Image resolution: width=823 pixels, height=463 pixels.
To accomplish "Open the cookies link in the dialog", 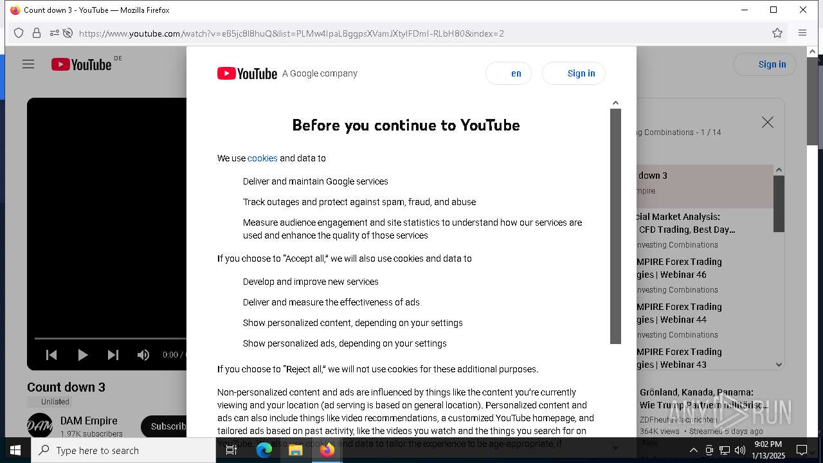I will 262,158.
